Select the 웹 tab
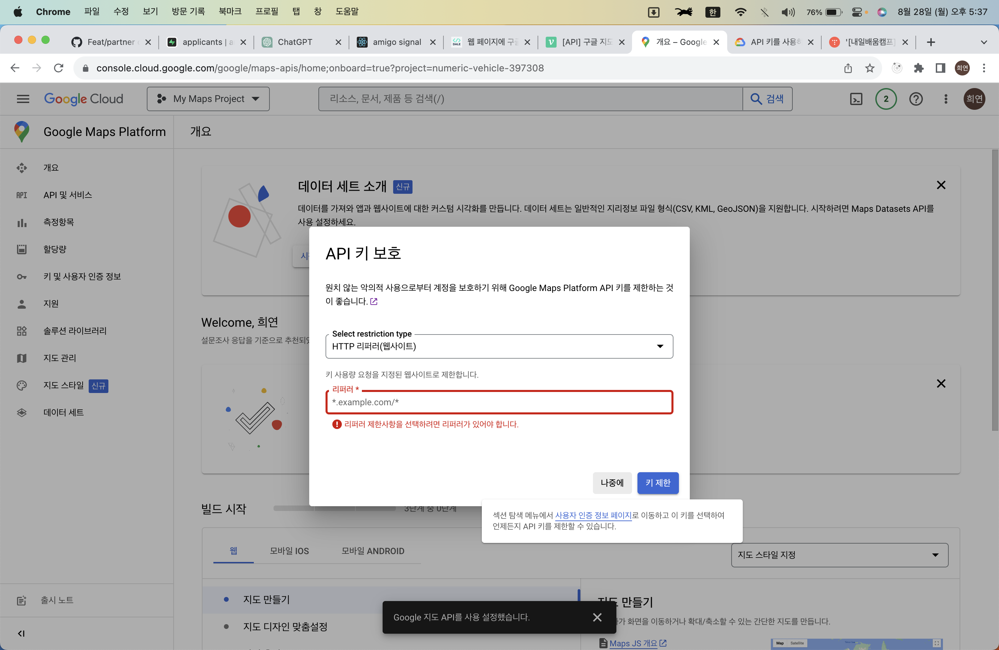This screenshot has width=999, height=650. point(233,550)
